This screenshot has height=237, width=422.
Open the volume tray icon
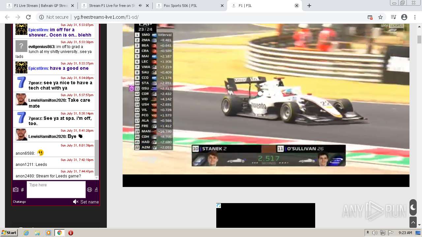(x=375, y=233)
